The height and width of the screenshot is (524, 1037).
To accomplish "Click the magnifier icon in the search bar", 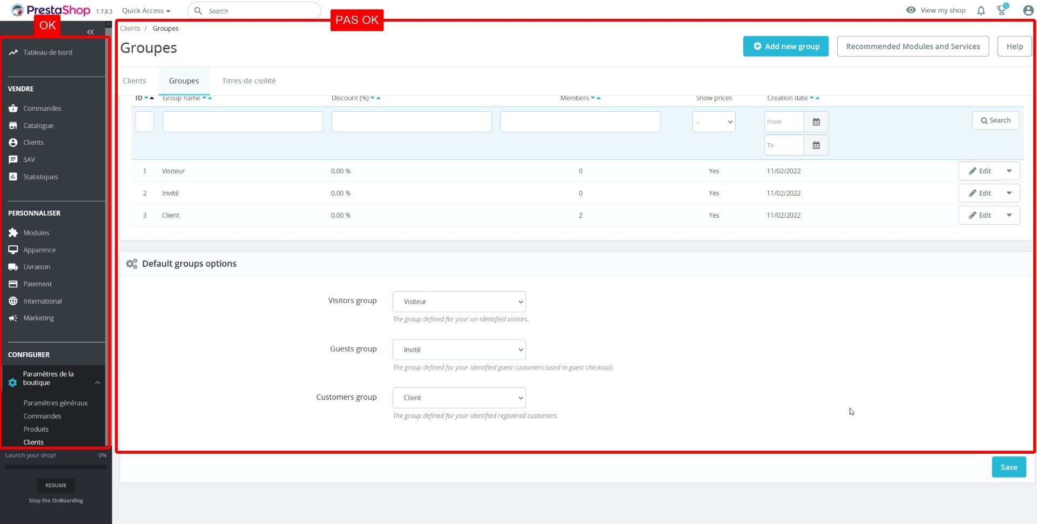I will coord(198,11).
